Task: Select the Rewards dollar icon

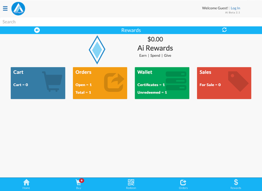Action: click(236, 184)
